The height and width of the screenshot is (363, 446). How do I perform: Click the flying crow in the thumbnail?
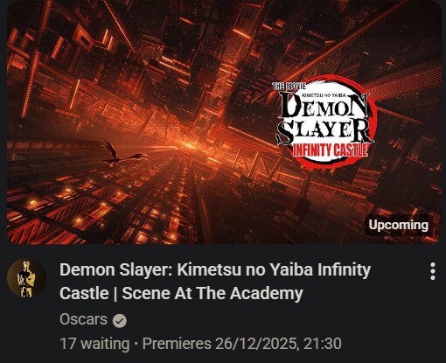[x=122, y=154]
